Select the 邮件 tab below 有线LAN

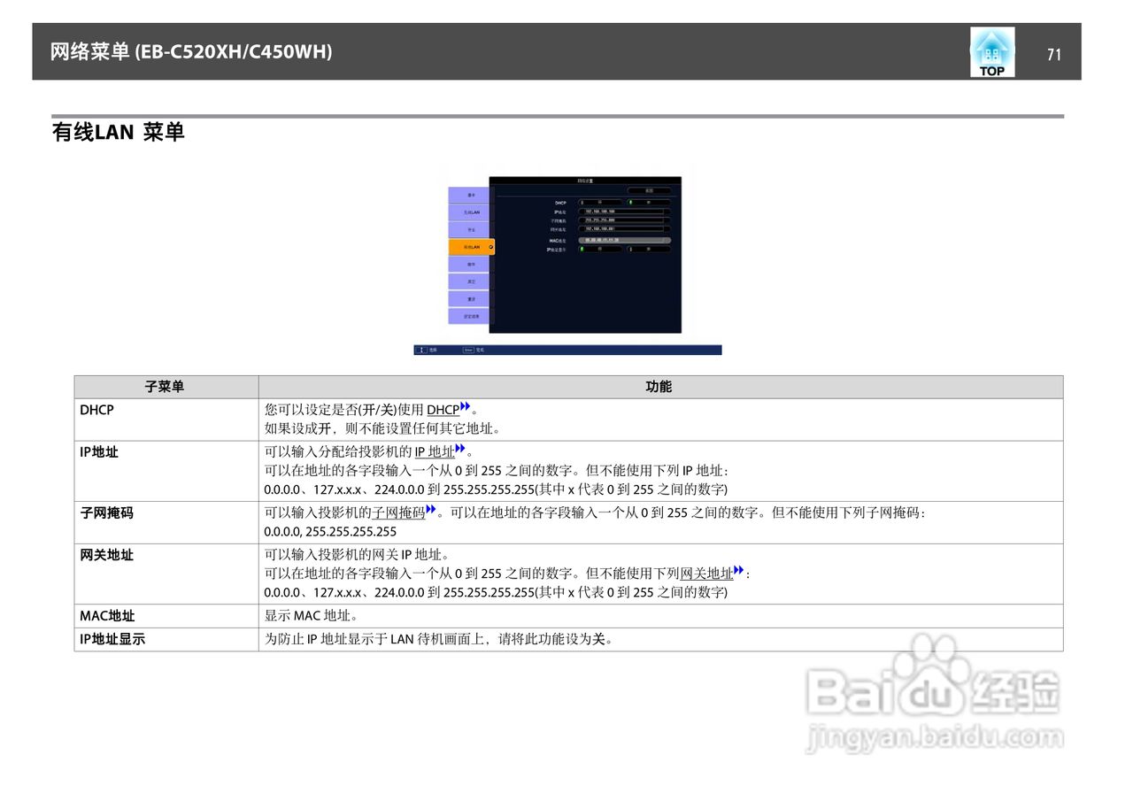tap(469, 264)
